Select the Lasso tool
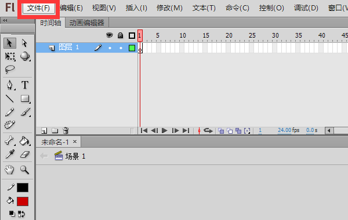Screen dimensions: 348x220 point(10,69)
